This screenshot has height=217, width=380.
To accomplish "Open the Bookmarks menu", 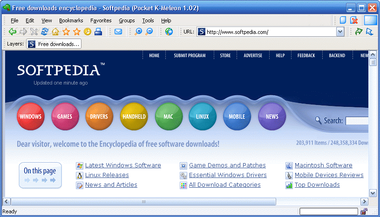I will click(x=71, y=20).
